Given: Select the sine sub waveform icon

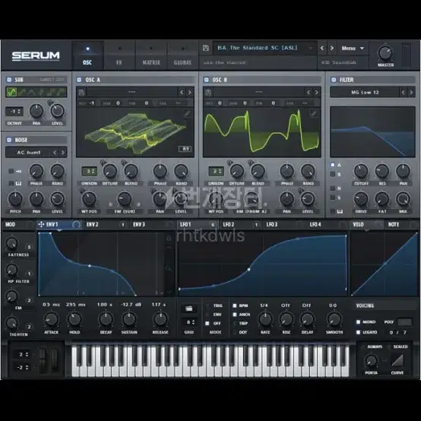Looking at the screenshot, I should pos(11,92).
